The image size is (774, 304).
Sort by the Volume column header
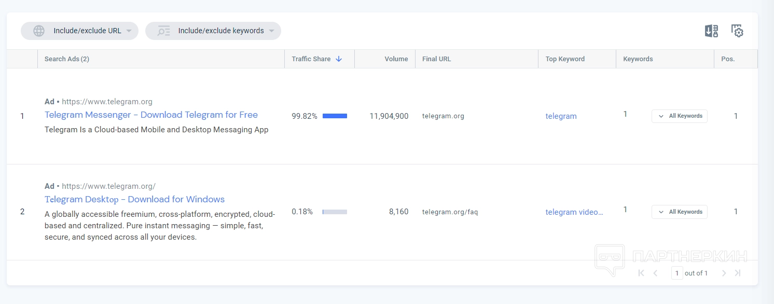tap(396, 59)
